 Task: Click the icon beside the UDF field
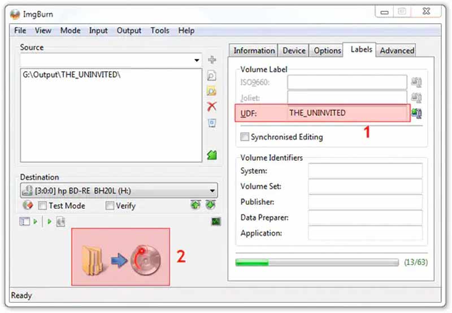pyautogui.click(x=417, y=113)
